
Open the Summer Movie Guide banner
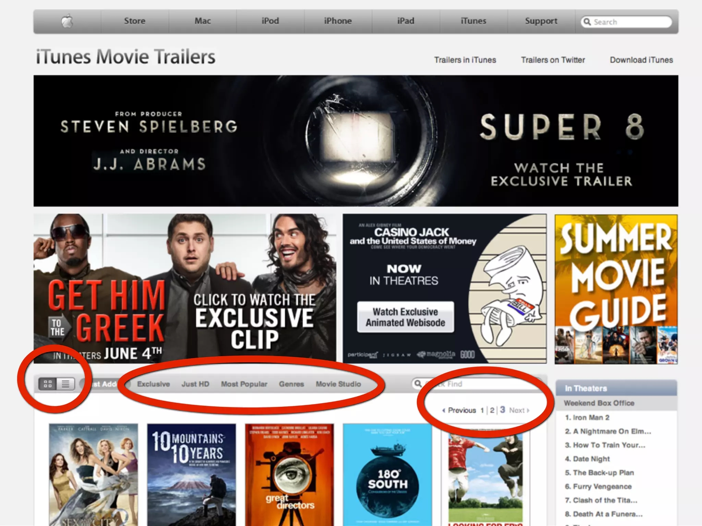(x=616, y=289)
